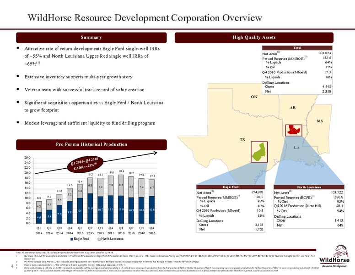Click Eagle Ford net acres value 274,302
The height and width of the screenshot is (275, 355).
[x=258, y=192]
